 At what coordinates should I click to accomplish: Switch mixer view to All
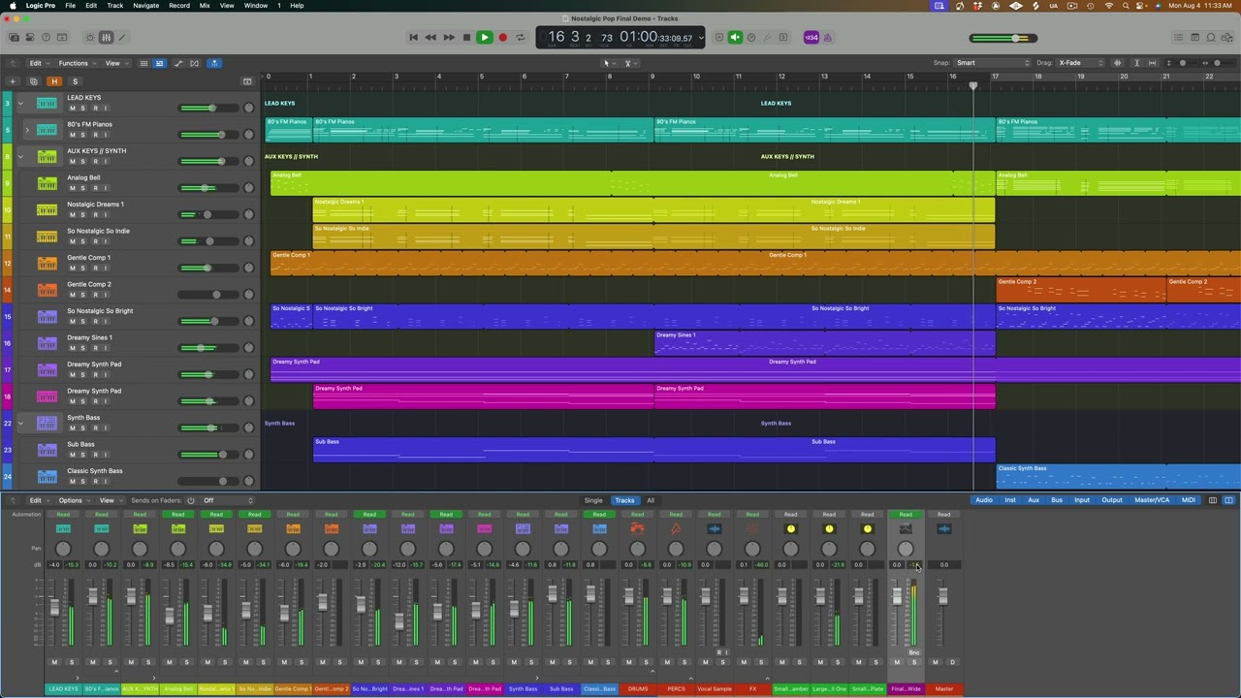[x=650, y=500]
